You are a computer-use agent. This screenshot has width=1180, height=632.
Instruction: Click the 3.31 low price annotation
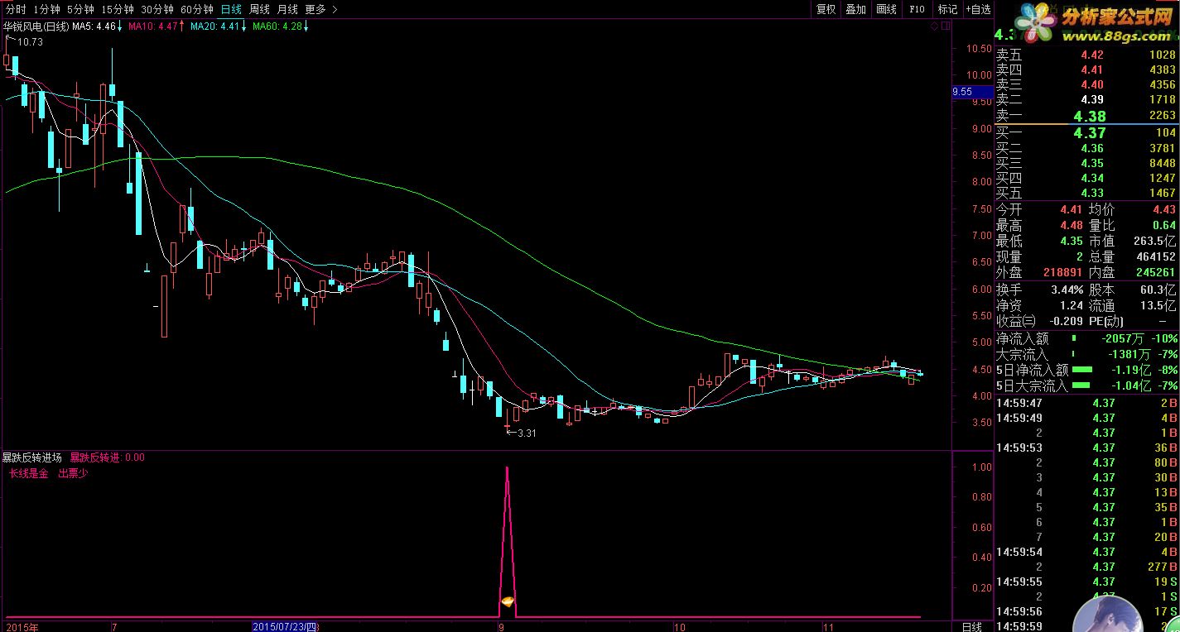pyautogui.click(x=527, y=433)
